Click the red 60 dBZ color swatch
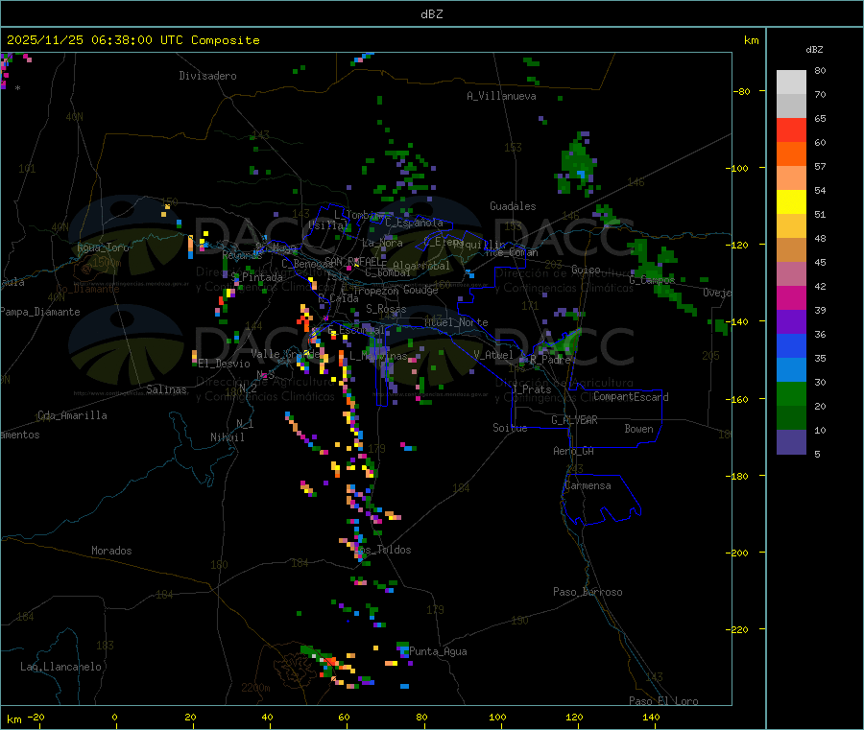 click(x=791, y=130)
